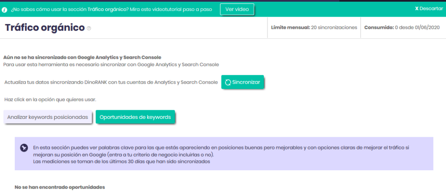Dismiss the tutorial banner with Descartar
The height and width of the screenshot is (196, 446).
(429, 9)
